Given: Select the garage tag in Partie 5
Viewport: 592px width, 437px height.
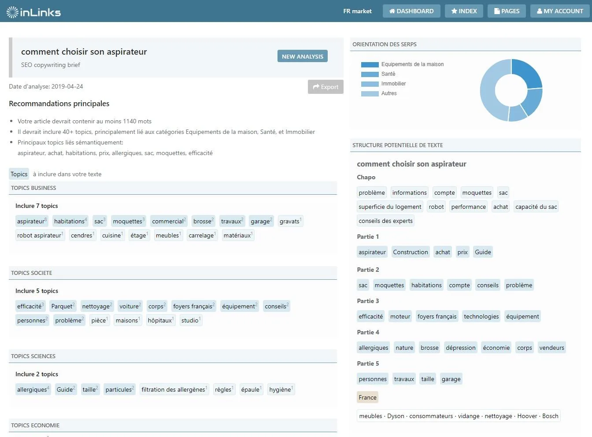Looking at the screenshot, I should tap(451, 379).
